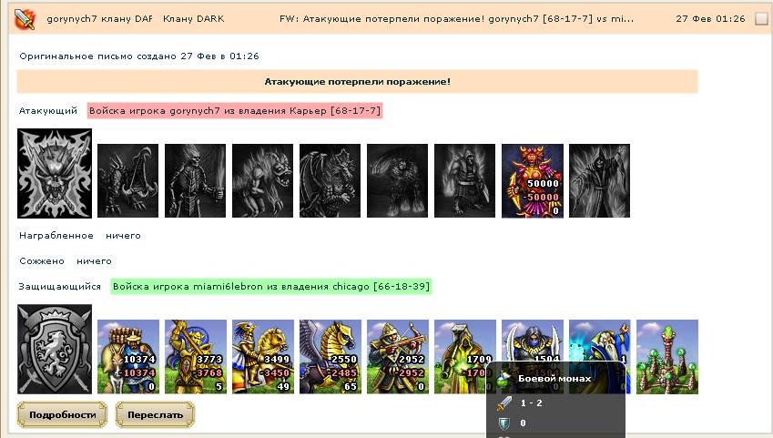Select the message checkbox beside 27 Фев 01:26
The width and height of the screenshot is (773, 438).
[x=761, y=19]
